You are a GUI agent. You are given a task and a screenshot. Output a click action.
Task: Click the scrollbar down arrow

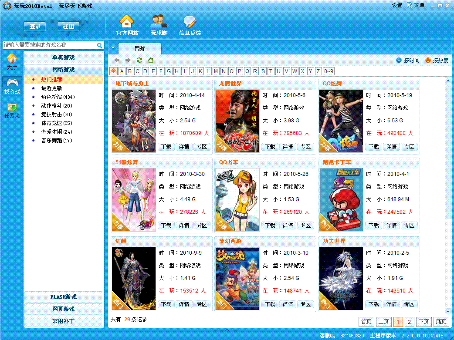[x=448, y=311]
